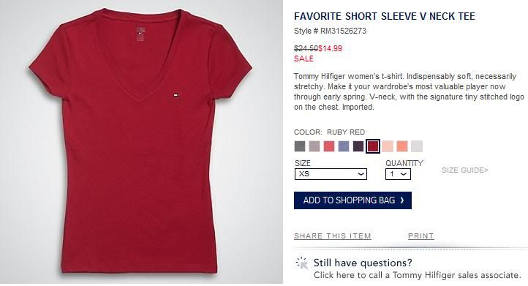Click Share This Item link

click(332, 236)
